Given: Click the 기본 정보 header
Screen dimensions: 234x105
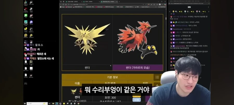Looking at the screenshot, I should pyautogui.click(x=112, y=77).
